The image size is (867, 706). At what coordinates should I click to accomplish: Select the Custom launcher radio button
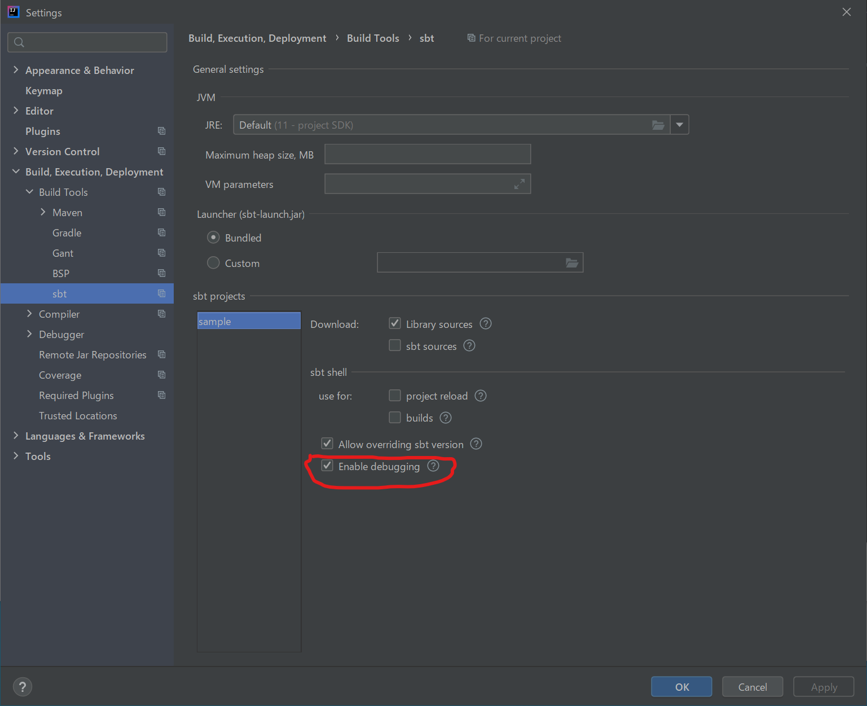(213, 262)
